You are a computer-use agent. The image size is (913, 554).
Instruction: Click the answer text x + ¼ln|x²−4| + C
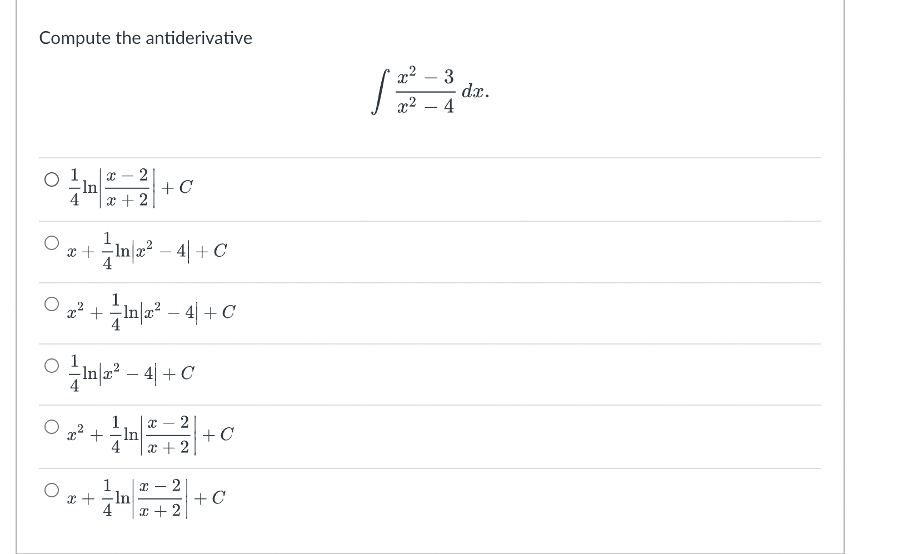pyautogui.click(x=147, y=251)
